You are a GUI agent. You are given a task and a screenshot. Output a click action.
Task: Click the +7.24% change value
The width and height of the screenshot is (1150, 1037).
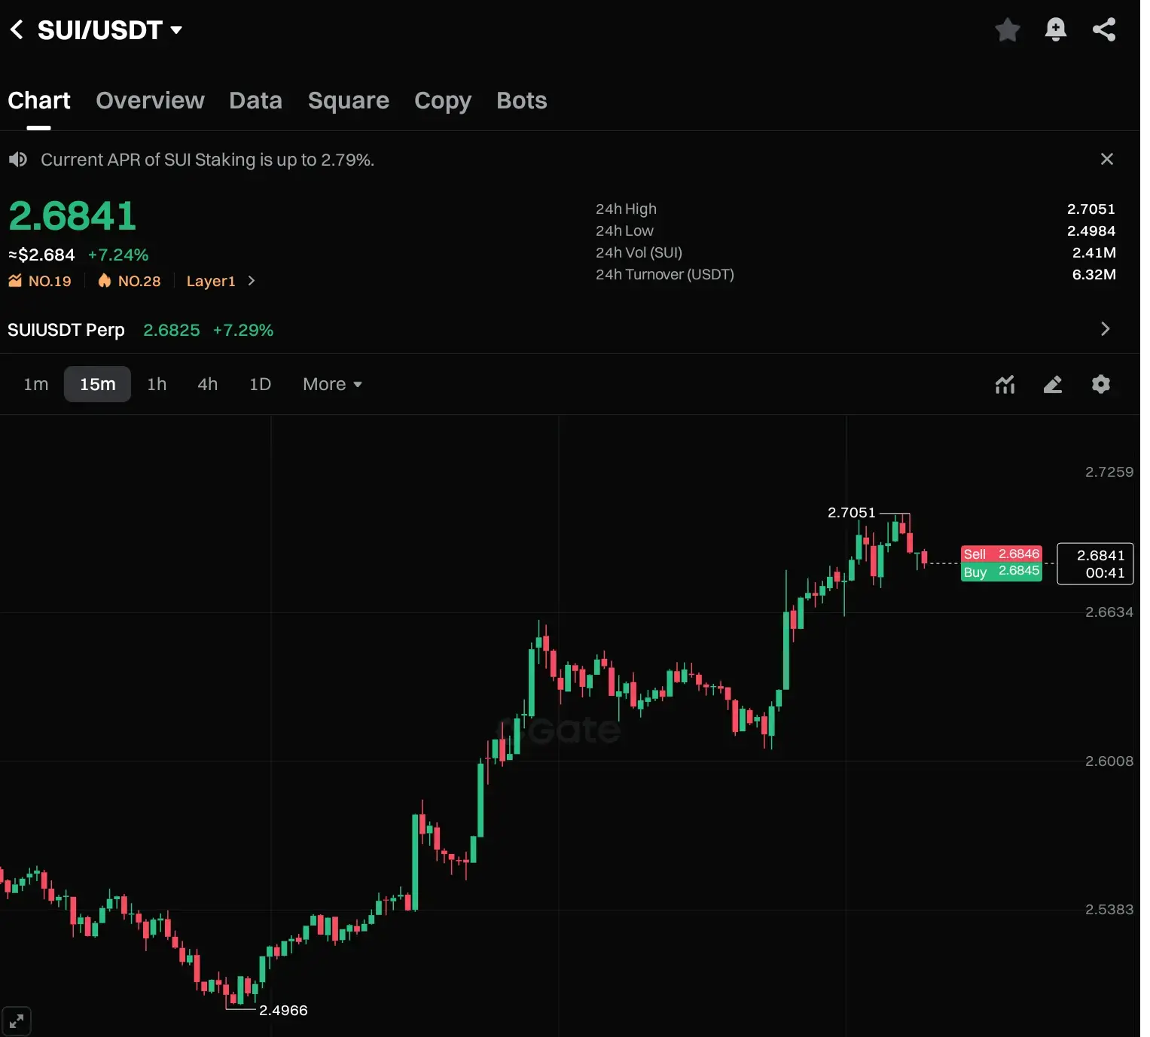(118, 255)
